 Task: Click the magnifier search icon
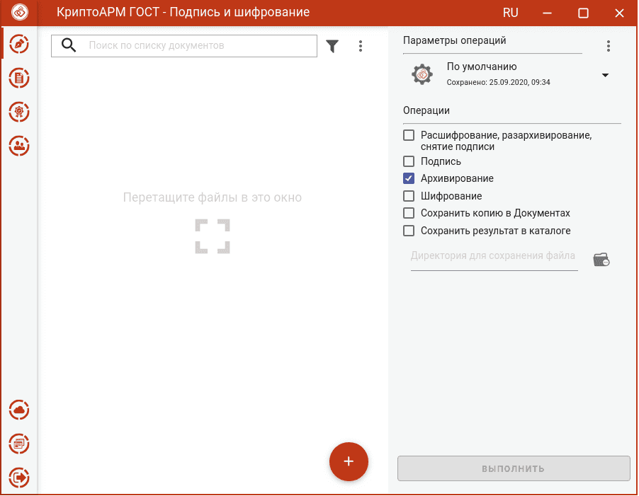pos(69,45)
